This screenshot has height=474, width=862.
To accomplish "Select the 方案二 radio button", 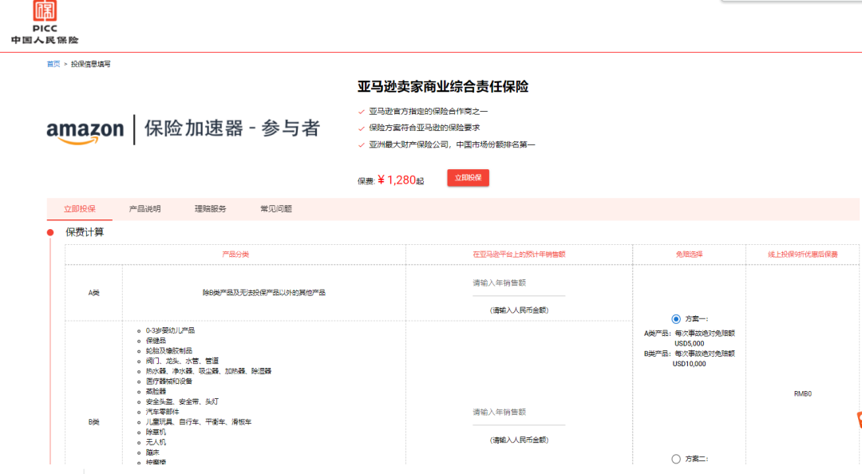I will 676,459.
